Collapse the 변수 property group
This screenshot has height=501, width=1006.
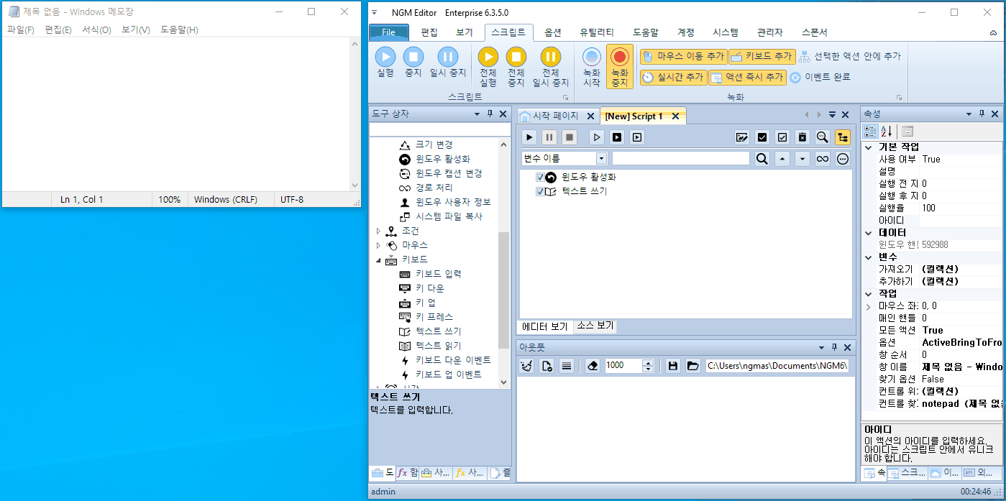click(x=869, y=257)
